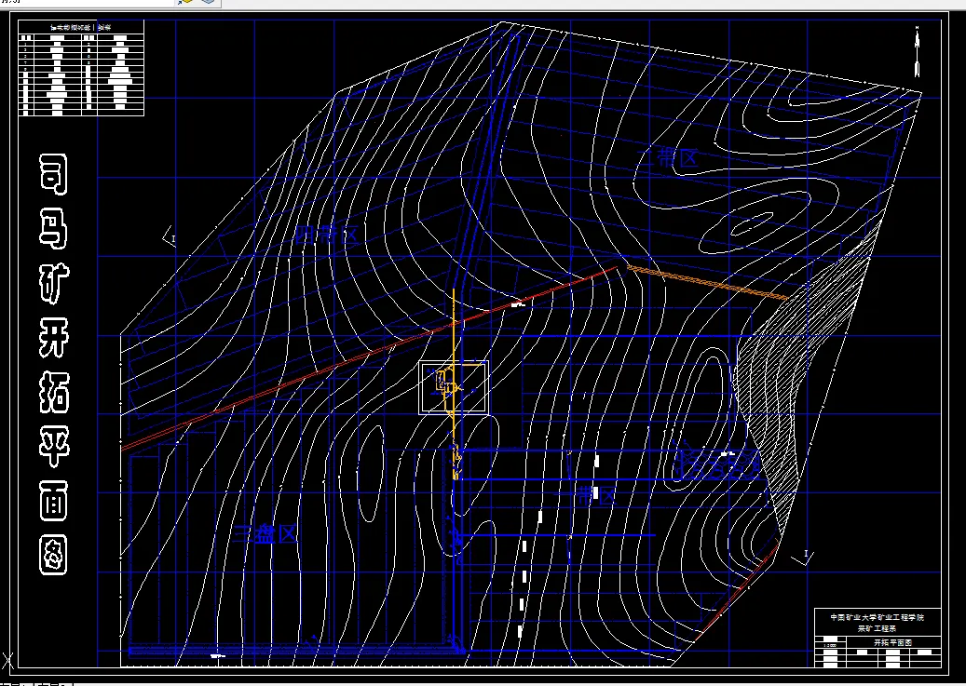This screenshot has height=686, width=966.
Task: Click the zone label in the upper right contours
Action: [669, 157]
